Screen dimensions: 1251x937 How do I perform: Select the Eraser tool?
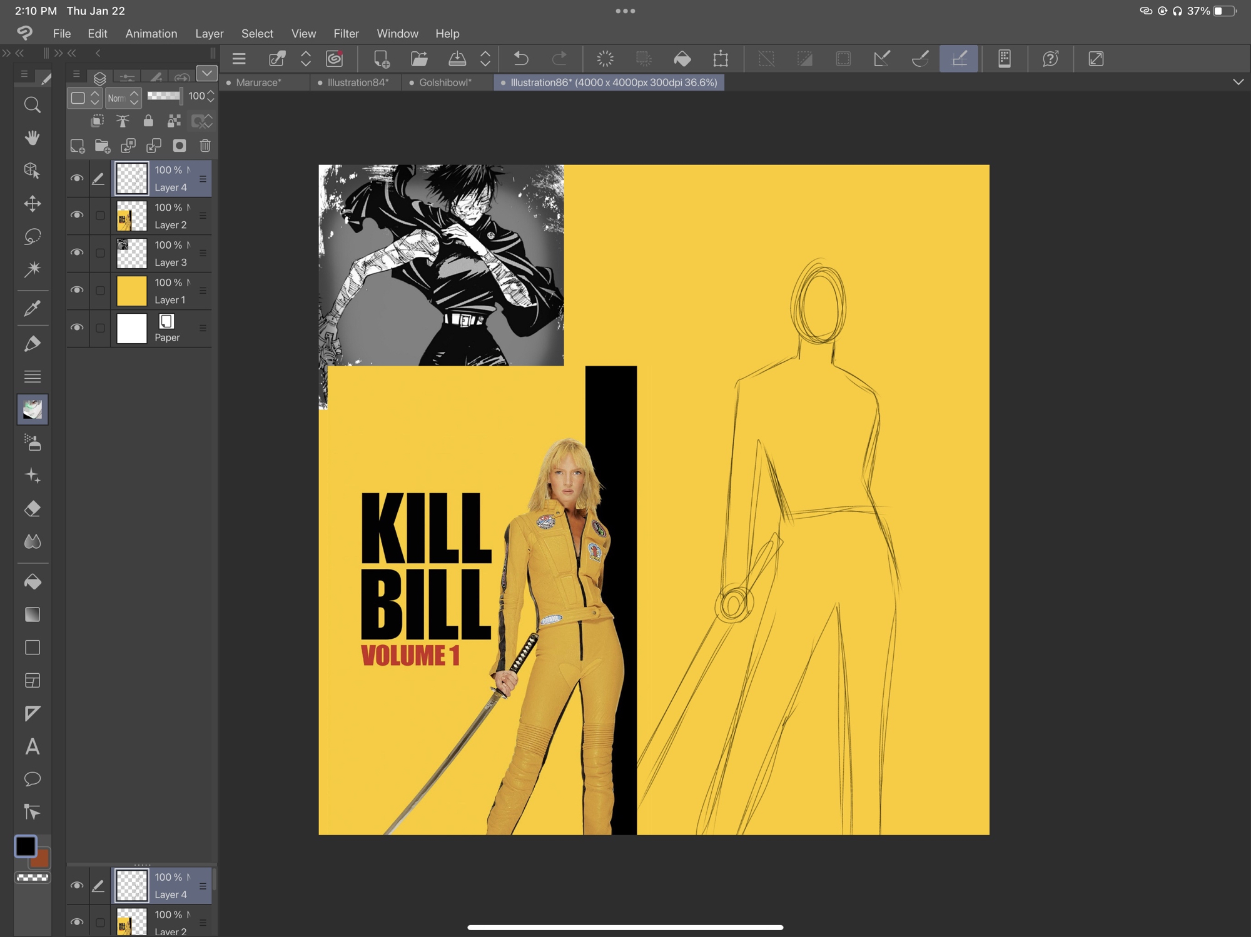33,509
